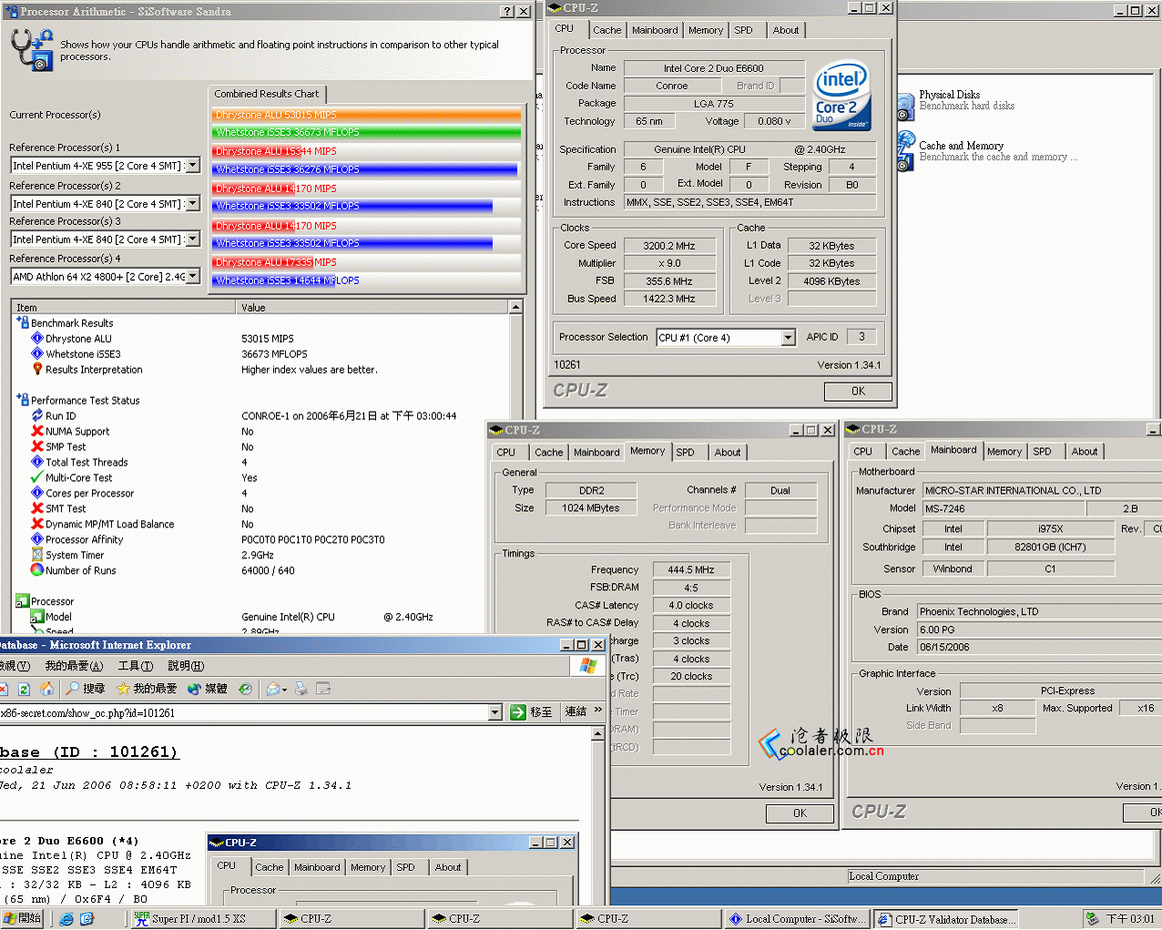The width and height of the screenshot is (1162, 930).
Task: Click the Run ID icon
Action: tap(37, 415)
